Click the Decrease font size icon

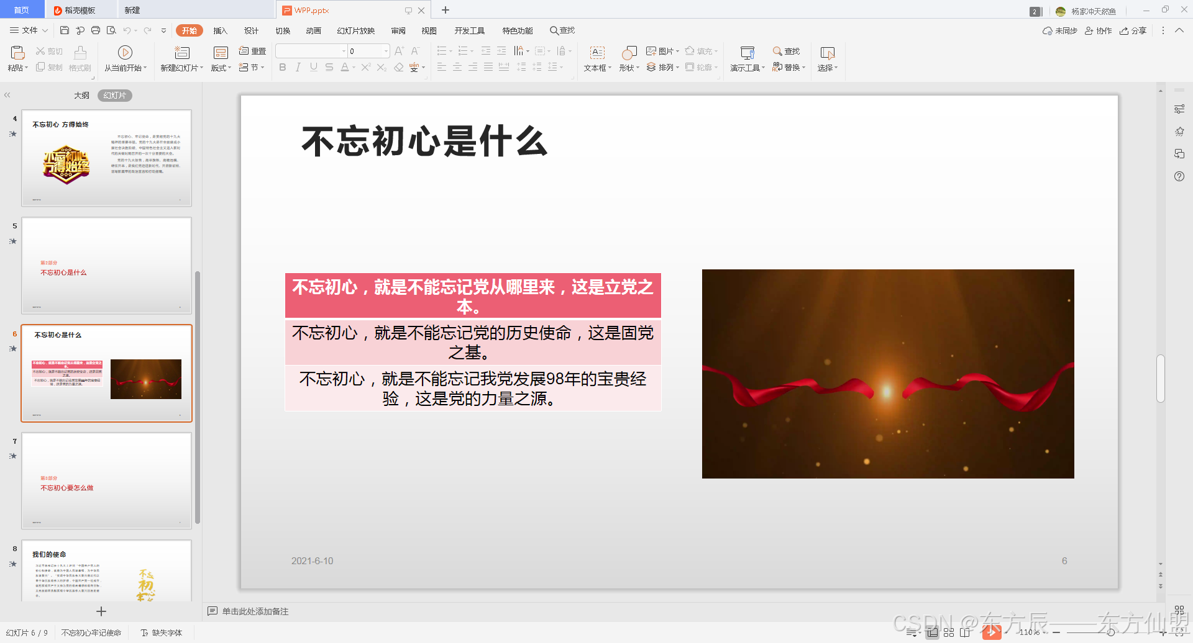(415, 51)
